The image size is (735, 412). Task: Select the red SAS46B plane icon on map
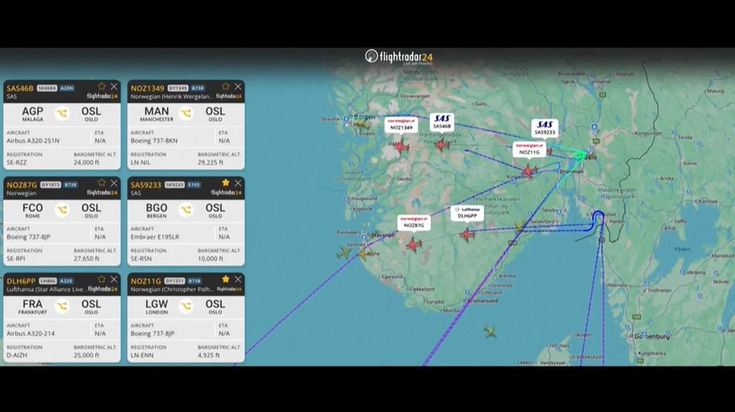[442, 145]
